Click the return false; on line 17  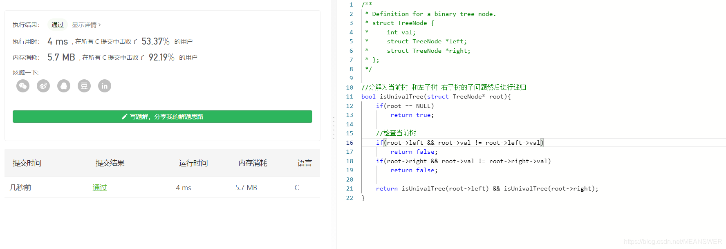click(x=414, y=152)
